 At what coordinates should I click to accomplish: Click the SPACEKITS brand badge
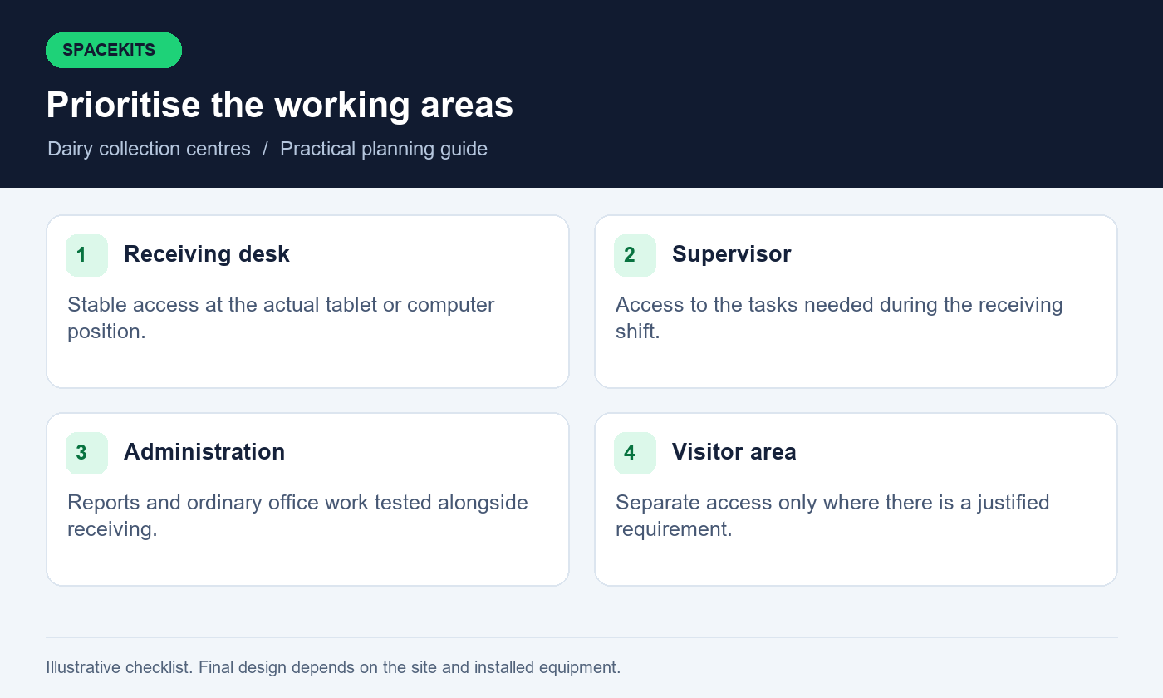114,50
